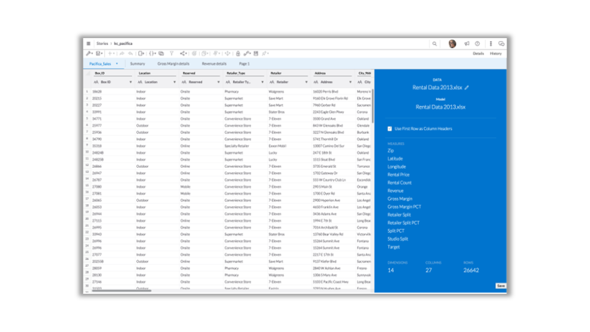Click the Exxon Mobil retailer cell

click(277, 146)
